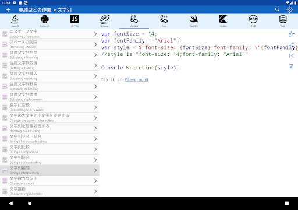298x210 pixels.
Task: Switch to C++ language tab
Action: click(164, 21)
